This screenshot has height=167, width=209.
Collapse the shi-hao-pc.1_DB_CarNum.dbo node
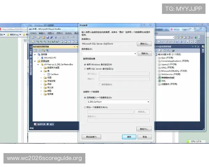38,64
